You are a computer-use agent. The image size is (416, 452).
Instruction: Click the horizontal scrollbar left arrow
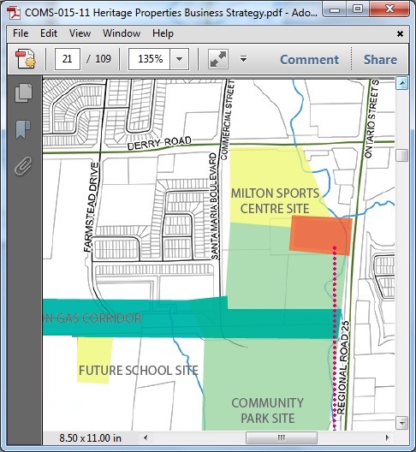[x=146, y=438]
